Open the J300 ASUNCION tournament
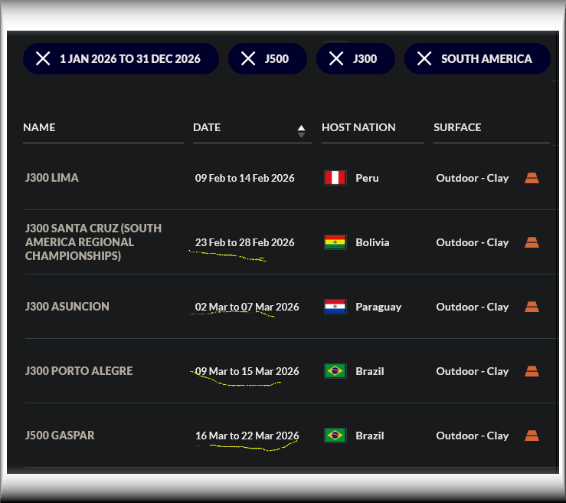The image size is (566, 503). click(67, 307)
